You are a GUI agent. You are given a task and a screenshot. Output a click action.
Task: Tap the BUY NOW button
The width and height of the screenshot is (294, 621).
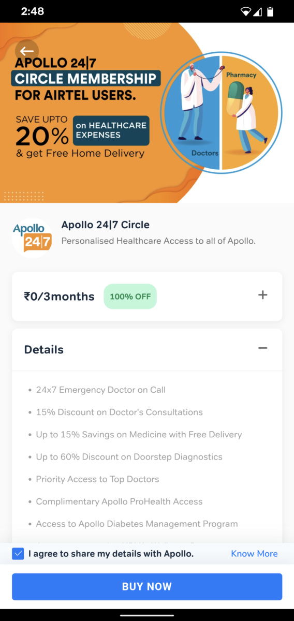click(x=147, y=586)
